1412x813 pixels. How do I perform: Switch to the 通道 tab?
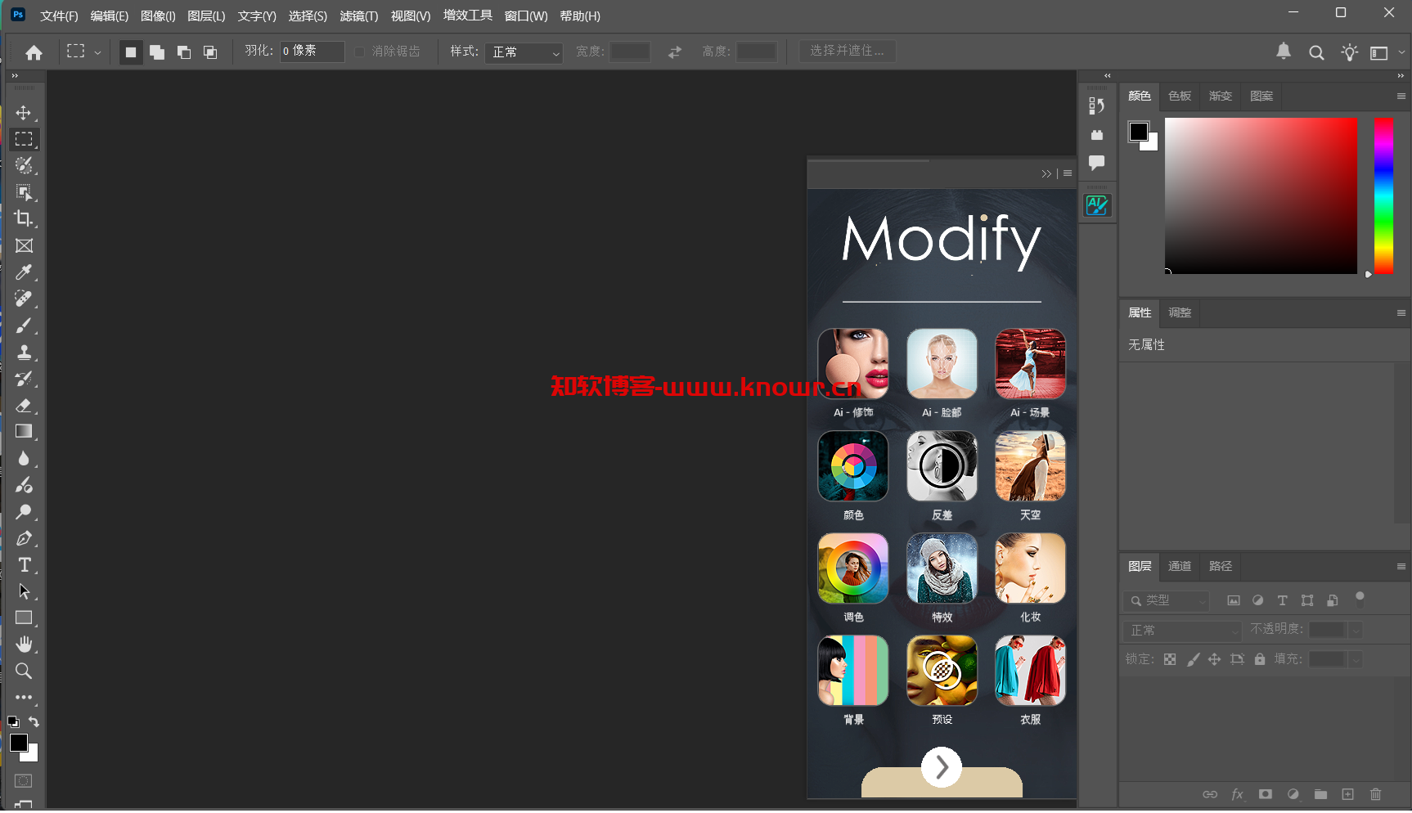pos(1179,566)
